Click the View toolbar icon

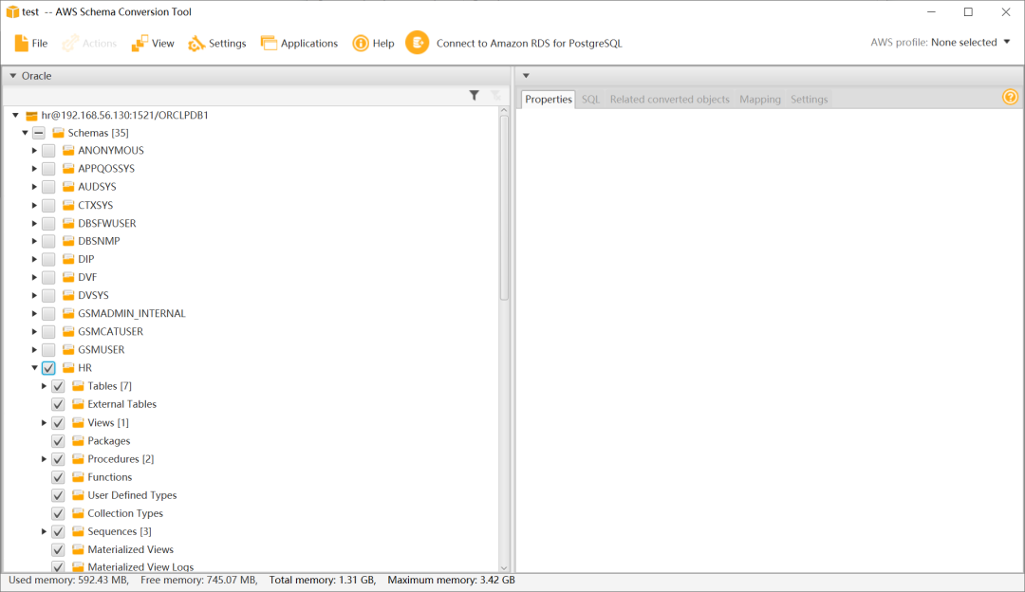(140, 44)
